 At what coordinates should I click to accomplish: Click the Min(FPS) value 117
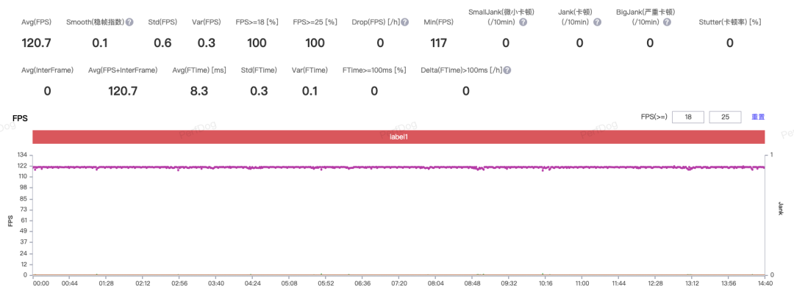click(x=438, y=43)
